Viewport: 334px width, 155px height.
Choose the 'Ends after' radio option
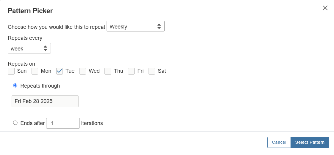point(15,123)
